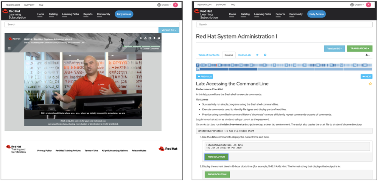
Task: Open the hamburger menu in the video player
Action: pyautogui.click(x=9, y=48)
